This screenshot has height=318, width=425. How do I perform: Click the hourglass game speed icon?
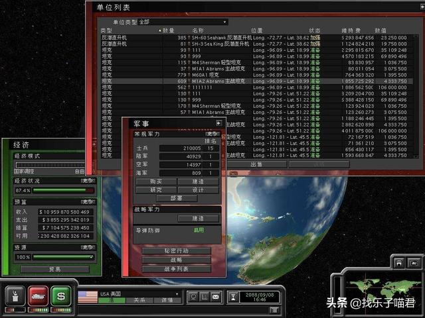[234, 296]
